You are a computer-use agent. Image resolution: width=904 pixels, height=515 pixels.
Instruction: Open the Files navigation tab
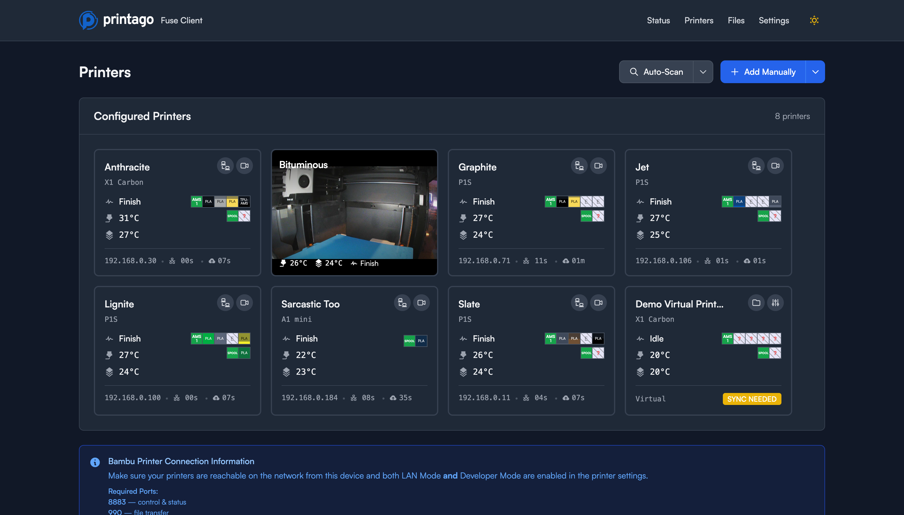pyautogui.click(x=736, y=21)
